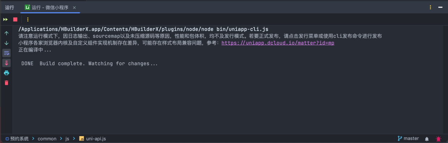Show notifications via bell icon
The height and width of the screenshot is (143, 448).
click(x=427, y=139)
